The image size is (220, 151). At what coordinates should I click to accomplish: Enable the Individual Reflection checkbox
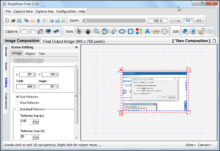coord(17,109)
